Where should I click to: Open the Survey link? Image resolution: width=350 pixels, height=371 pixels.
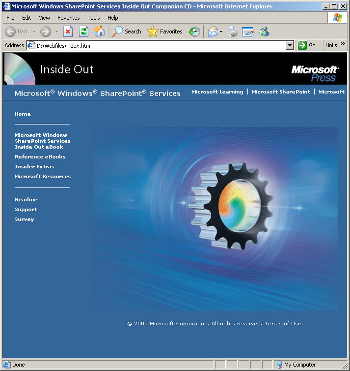pos(25,219)
